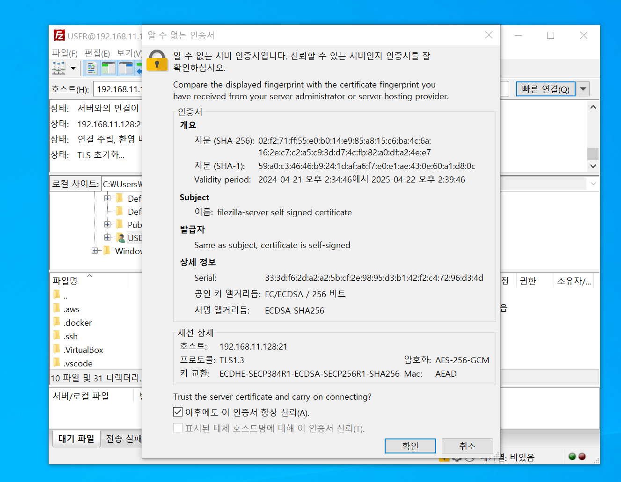The width and height of the screenshot is (621, 482).
Task: Click the 서버/로컬 파일 queue column header
Action: (93, 396)
